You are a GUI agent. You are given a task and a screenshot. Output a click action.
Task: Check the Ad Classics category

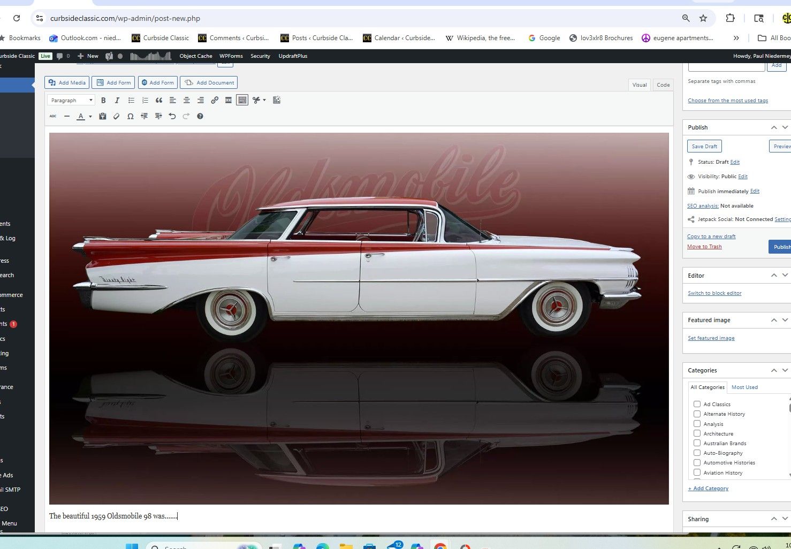(697, 404)
